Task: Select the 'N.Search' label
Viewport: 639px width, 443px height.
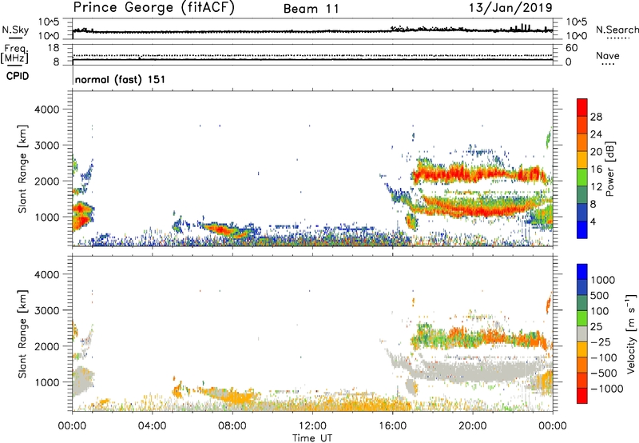Action: [617, 30]
